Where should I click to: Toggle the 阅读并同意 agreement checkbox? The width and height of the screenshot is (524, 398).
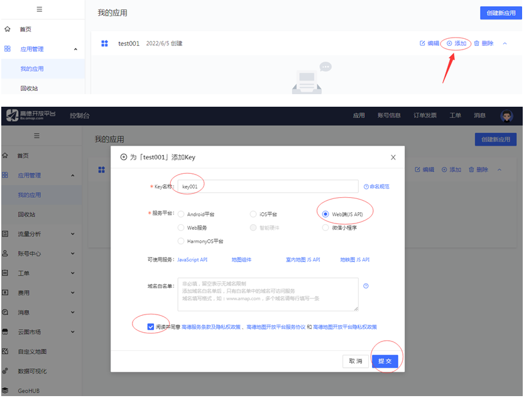coord(150,327)
